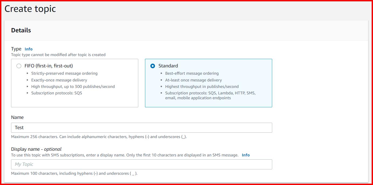The image size is (373, 185).
Task: Click the Type section label
Action: [x=16, y=49]
